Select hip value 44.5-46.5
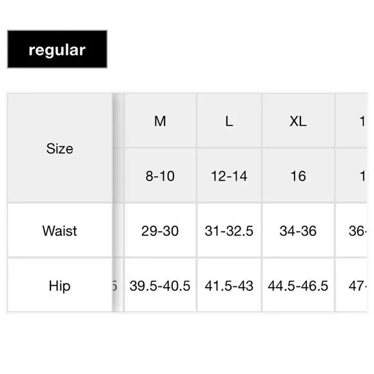 (298, 285)
